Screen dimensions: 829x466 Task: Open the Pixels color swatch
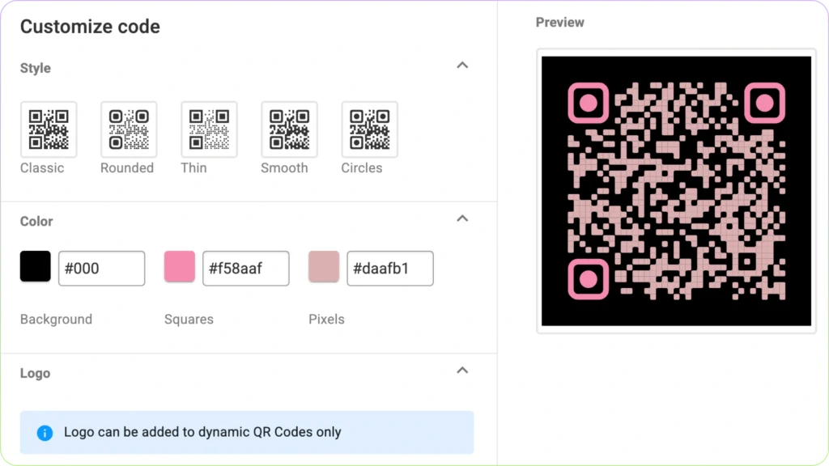tap(323, 267)
